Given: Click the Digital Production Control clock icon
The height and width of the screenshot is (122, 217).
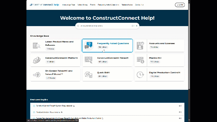Looking at the screenshot, I should (x=140, y=75).
